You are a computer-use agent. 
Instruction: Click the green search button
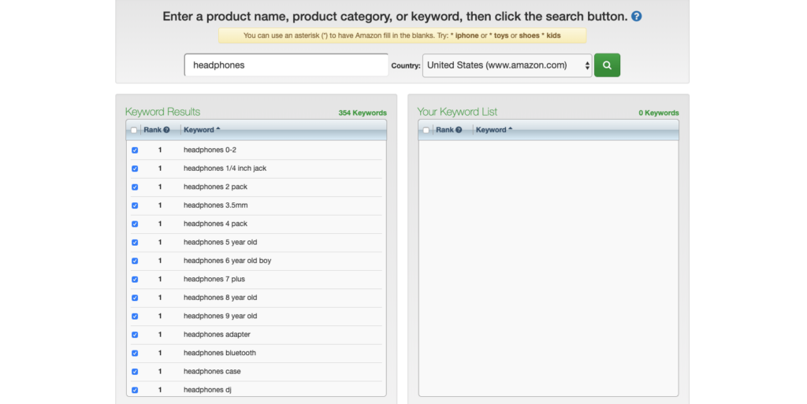(607, 65)
